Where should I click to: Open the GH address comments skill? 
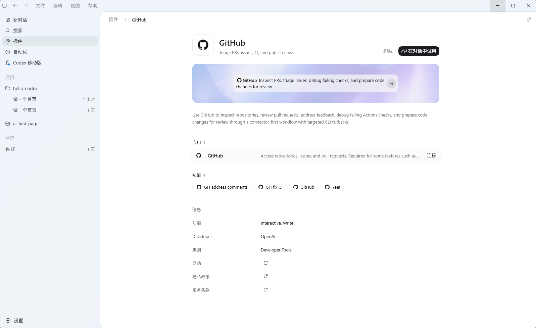[222, 187]
